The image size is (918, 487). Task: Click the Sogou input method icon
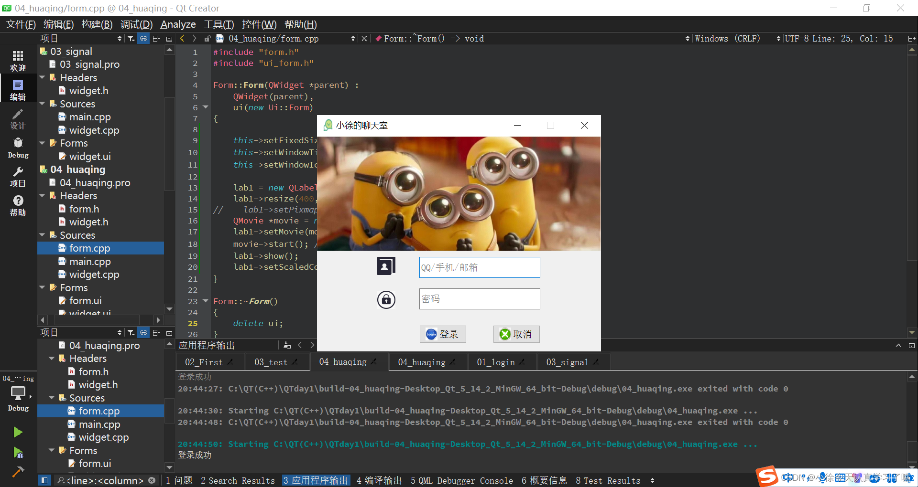point(767,476)
